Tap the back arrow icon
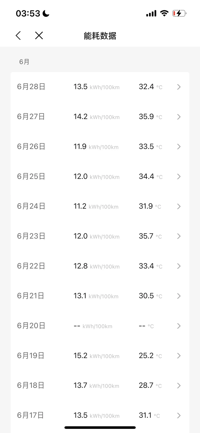This screenshot has height=433, width=200. pyautogui.click(x=18, y=35)
